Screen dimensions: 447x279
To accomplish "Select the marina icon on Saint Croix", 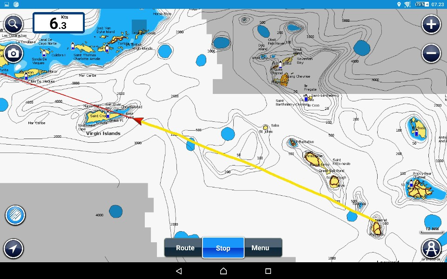I will tap(108, 115).
